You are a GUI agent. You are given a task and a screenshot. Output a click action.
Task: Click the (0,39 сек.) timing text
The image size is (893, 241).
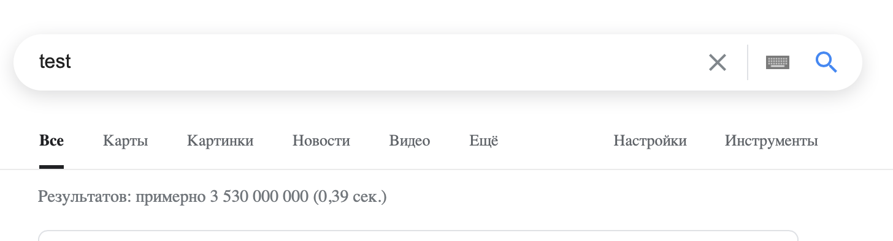350,197
